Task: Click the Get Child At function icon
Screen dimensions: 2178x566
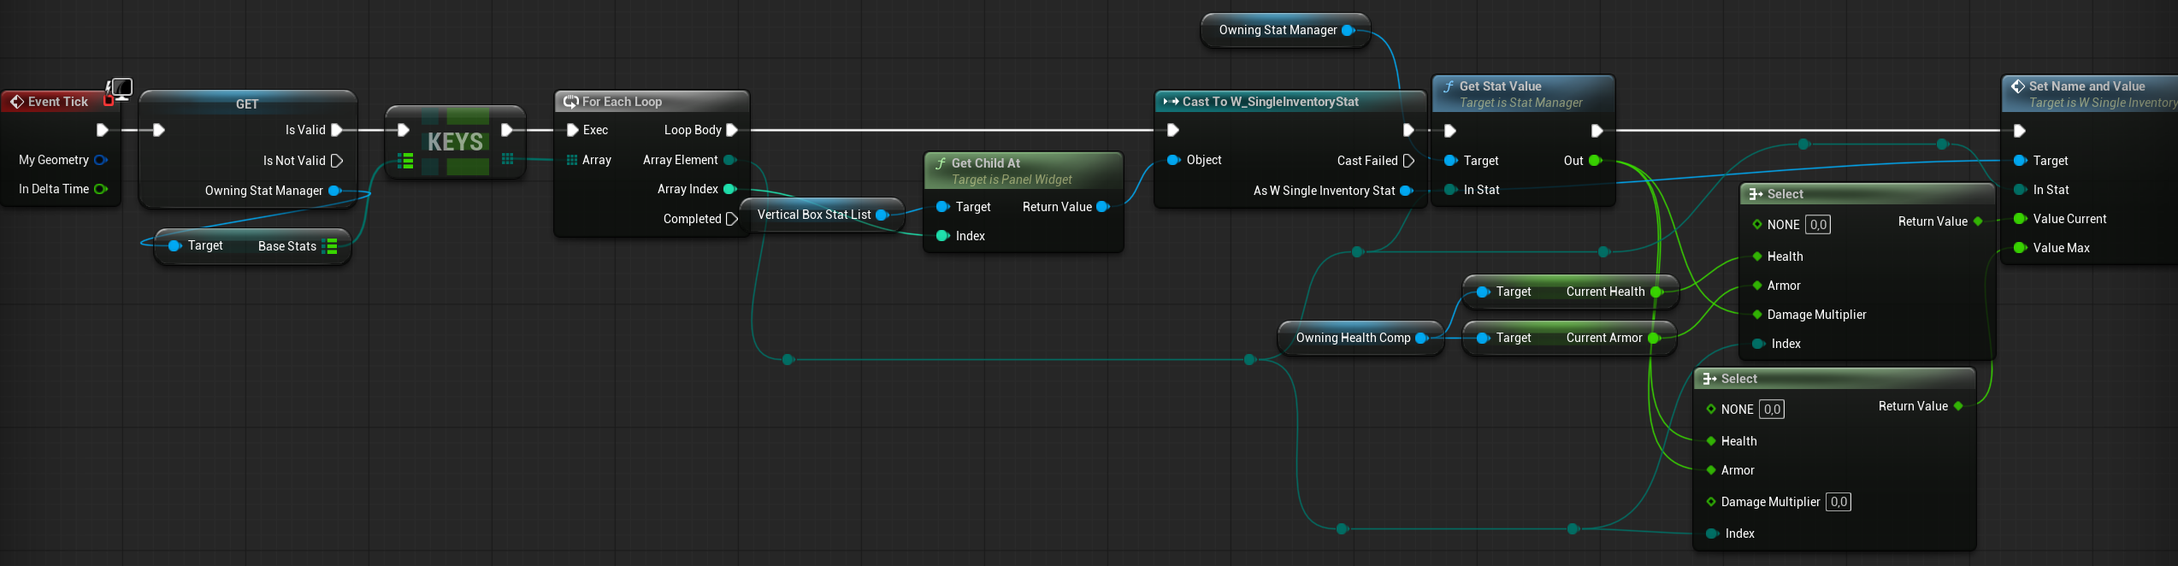Action: [941, 163]
